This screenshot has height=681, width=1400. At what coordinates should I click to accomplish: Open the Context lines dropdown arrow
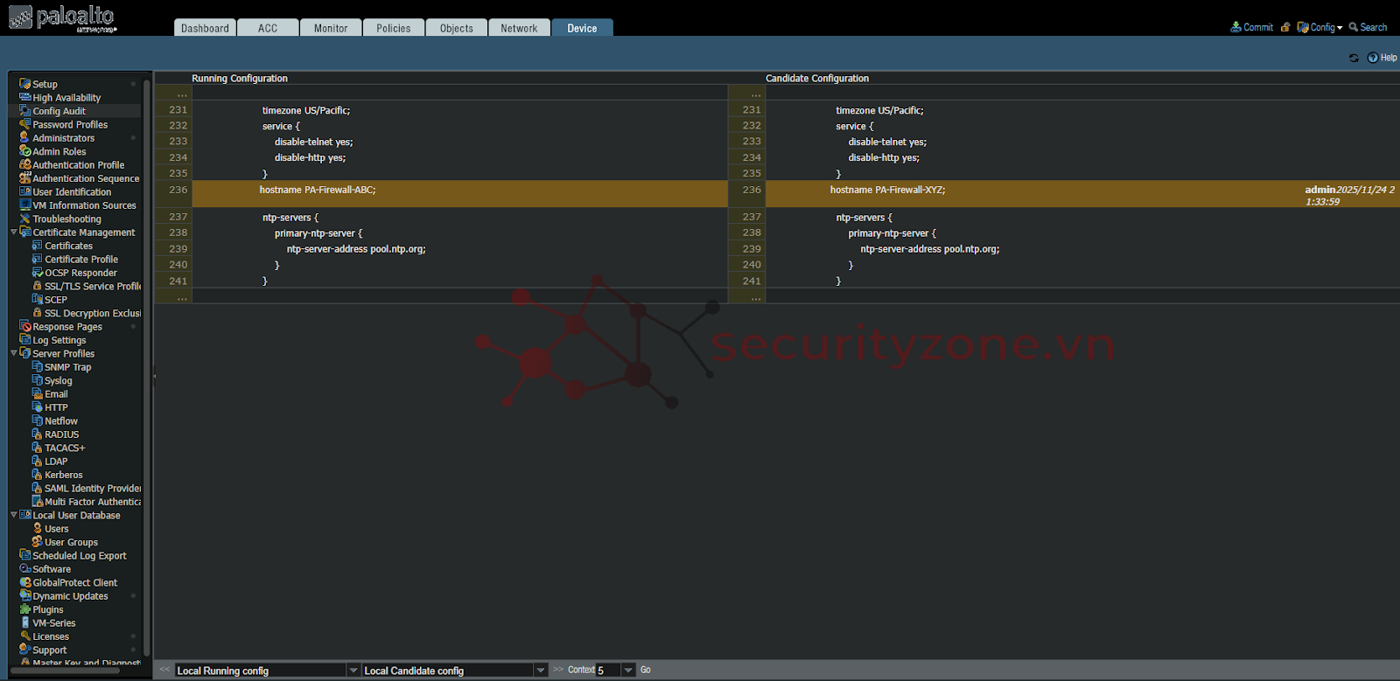628,671
